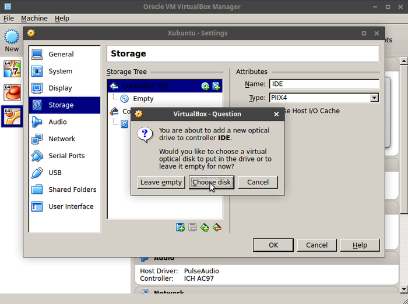Click the Name field containing IDE
This screenshot has height=304, width=408.
click(324, 84)
